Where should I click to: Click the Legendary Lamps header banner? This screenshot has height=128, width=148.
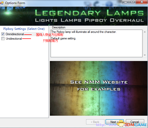[x=74, y=16]
